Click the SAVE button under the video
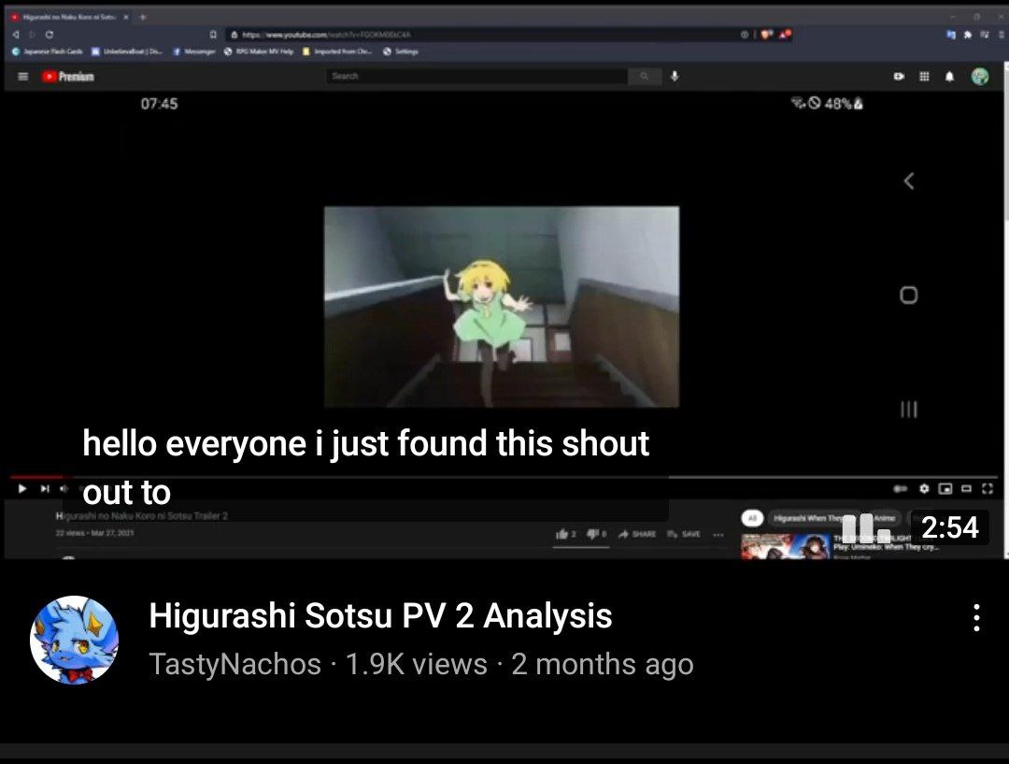 coord(683,534)
